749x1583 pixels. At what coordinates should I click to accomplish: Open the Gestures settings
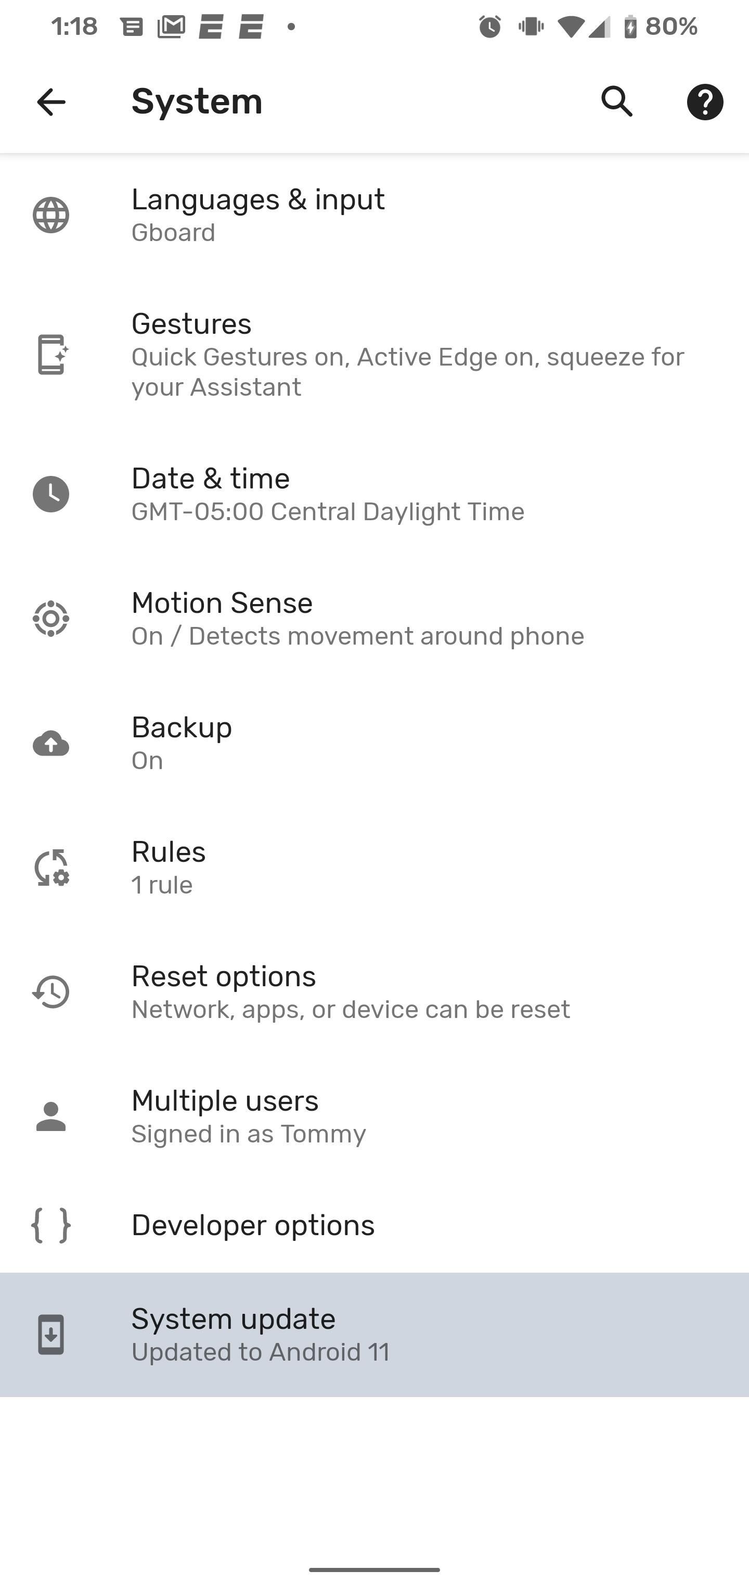374,355
